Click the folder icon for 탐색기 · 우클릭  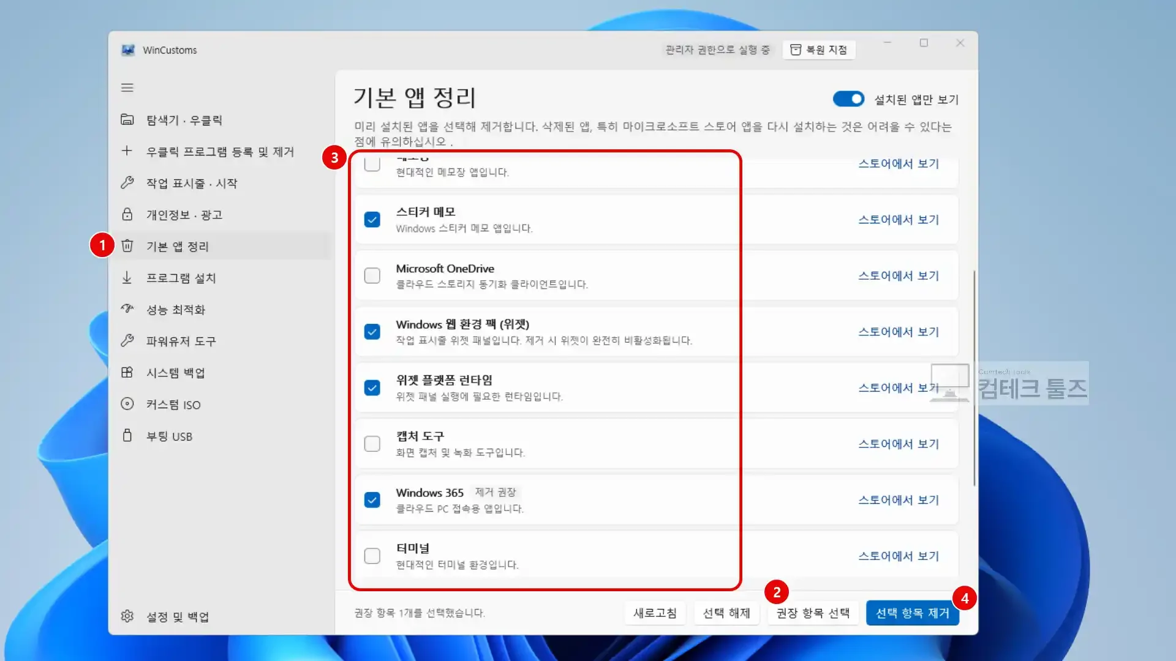click(x=127, y=119)
